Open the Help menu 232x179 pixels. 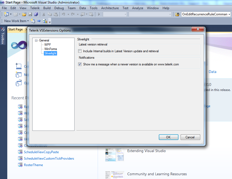click(x=166, y=8)
